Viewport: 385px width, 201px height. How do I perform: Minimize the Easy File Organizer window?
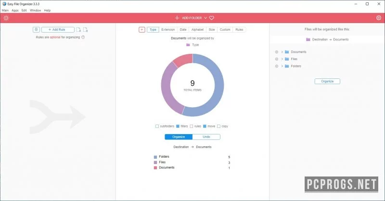click(x=356, y=4)
